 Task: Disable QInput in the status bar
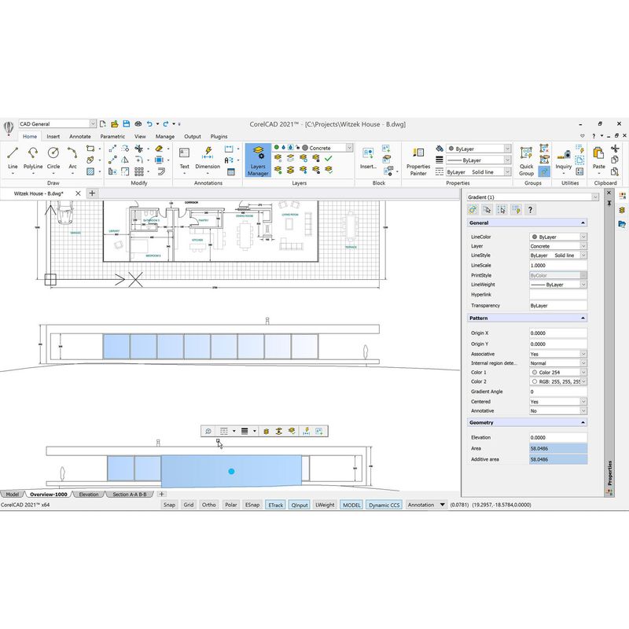click(300, 505)
